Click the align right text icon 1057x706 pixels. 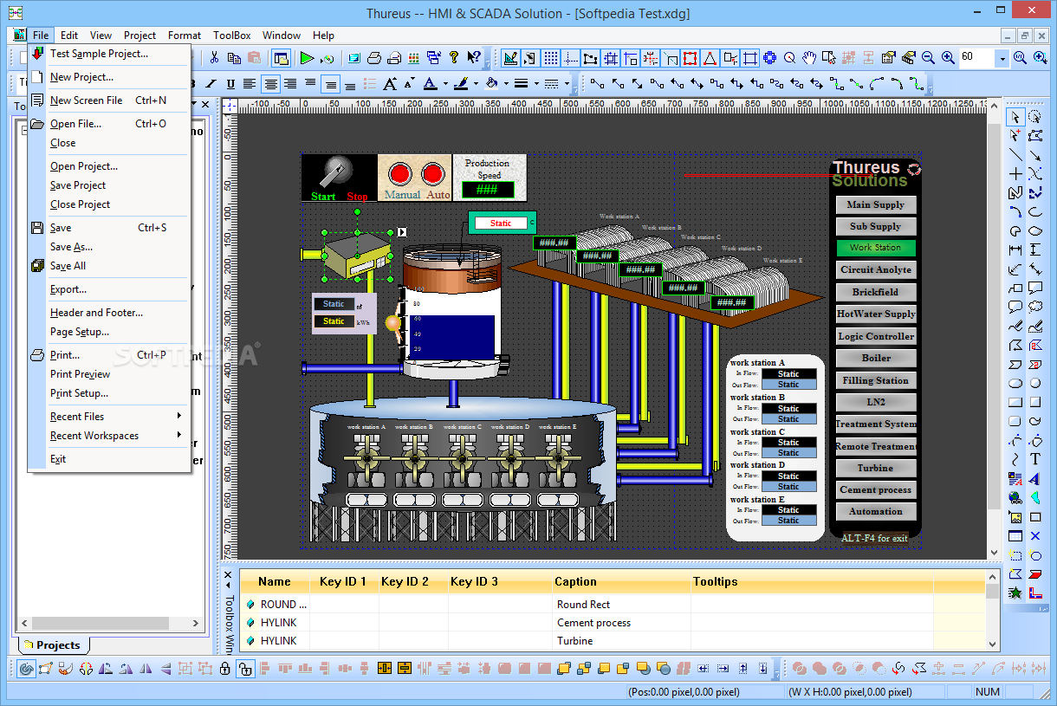(290, 84)
